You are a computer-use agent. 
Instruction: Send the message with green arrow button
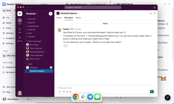click(152, 92)
